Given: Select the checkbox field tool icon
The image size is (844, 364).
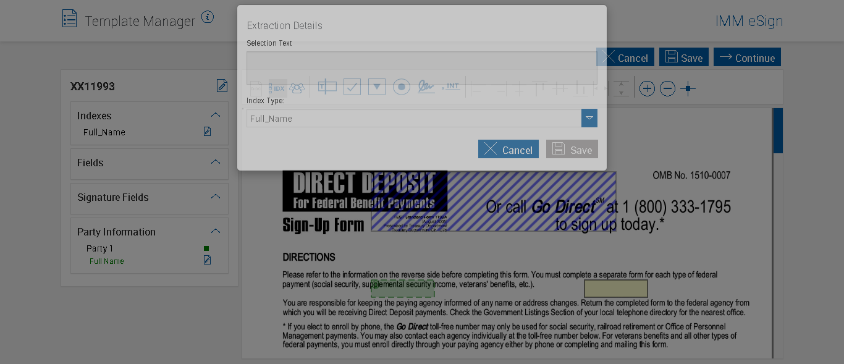Looking at the screenshot, I should (x=352, y=87).
